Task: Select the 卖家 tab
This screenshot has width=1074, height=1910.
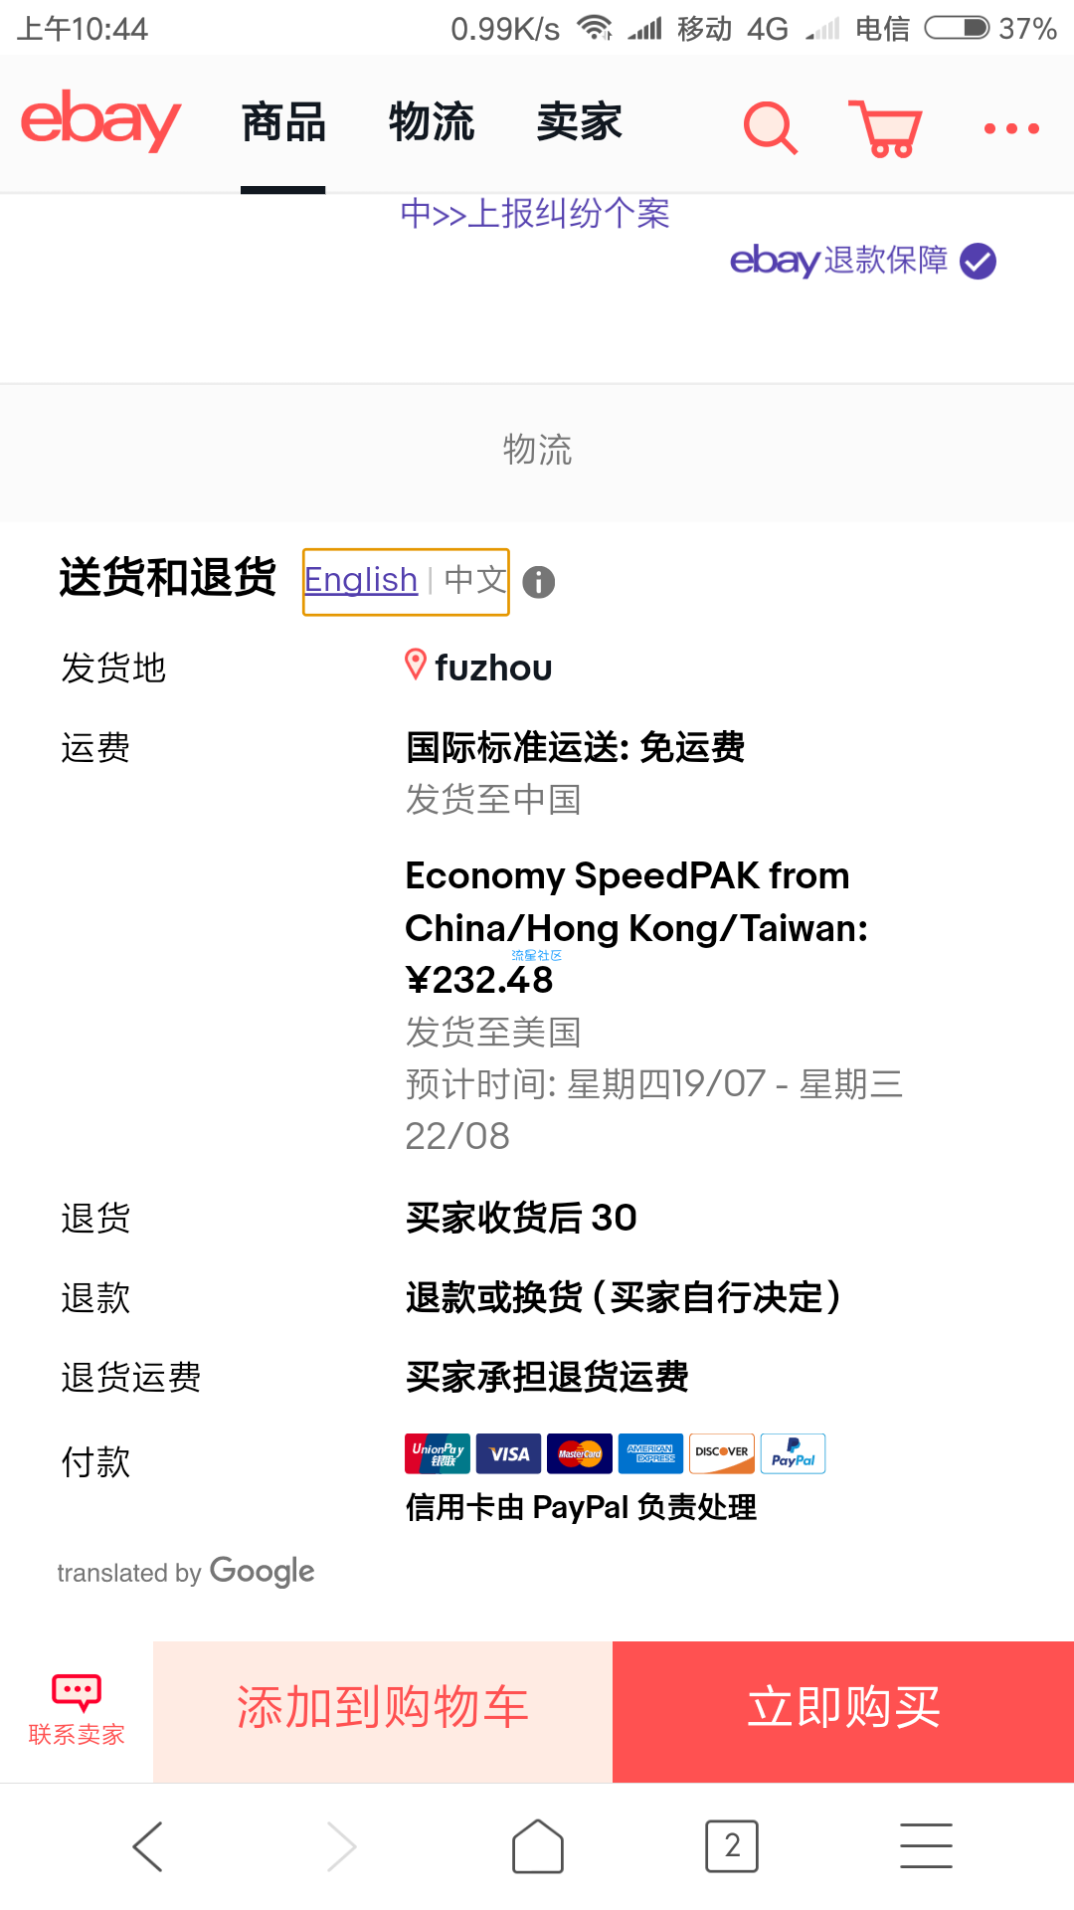Action: (x=579, y=122)
